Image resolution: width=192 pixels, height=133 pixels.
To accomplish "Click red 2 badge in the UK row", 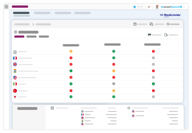I will [x=71, y=64].
